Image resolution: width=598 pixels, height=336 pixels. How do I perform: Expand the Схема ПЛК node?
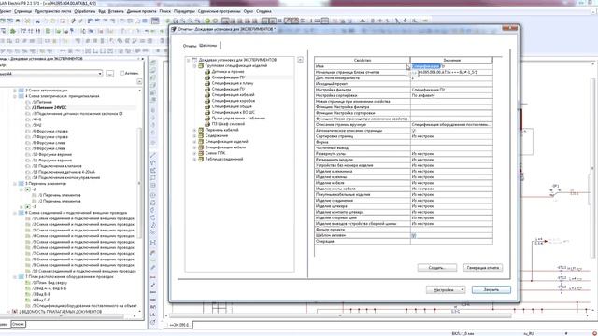point(194,153)
